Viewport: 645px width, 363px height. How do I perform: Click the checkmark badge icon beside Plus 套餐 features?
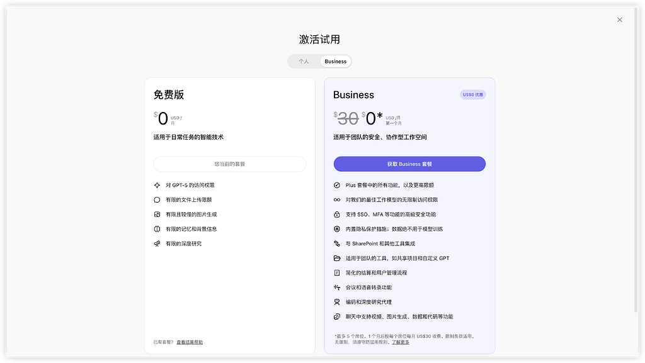(337, 185)
